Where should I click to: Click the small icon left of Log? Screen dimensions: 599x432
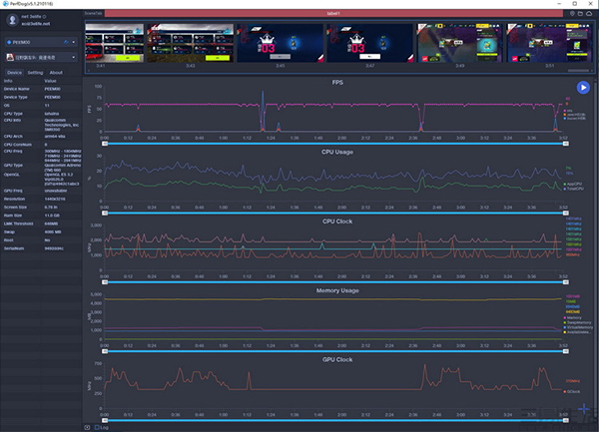87,427
